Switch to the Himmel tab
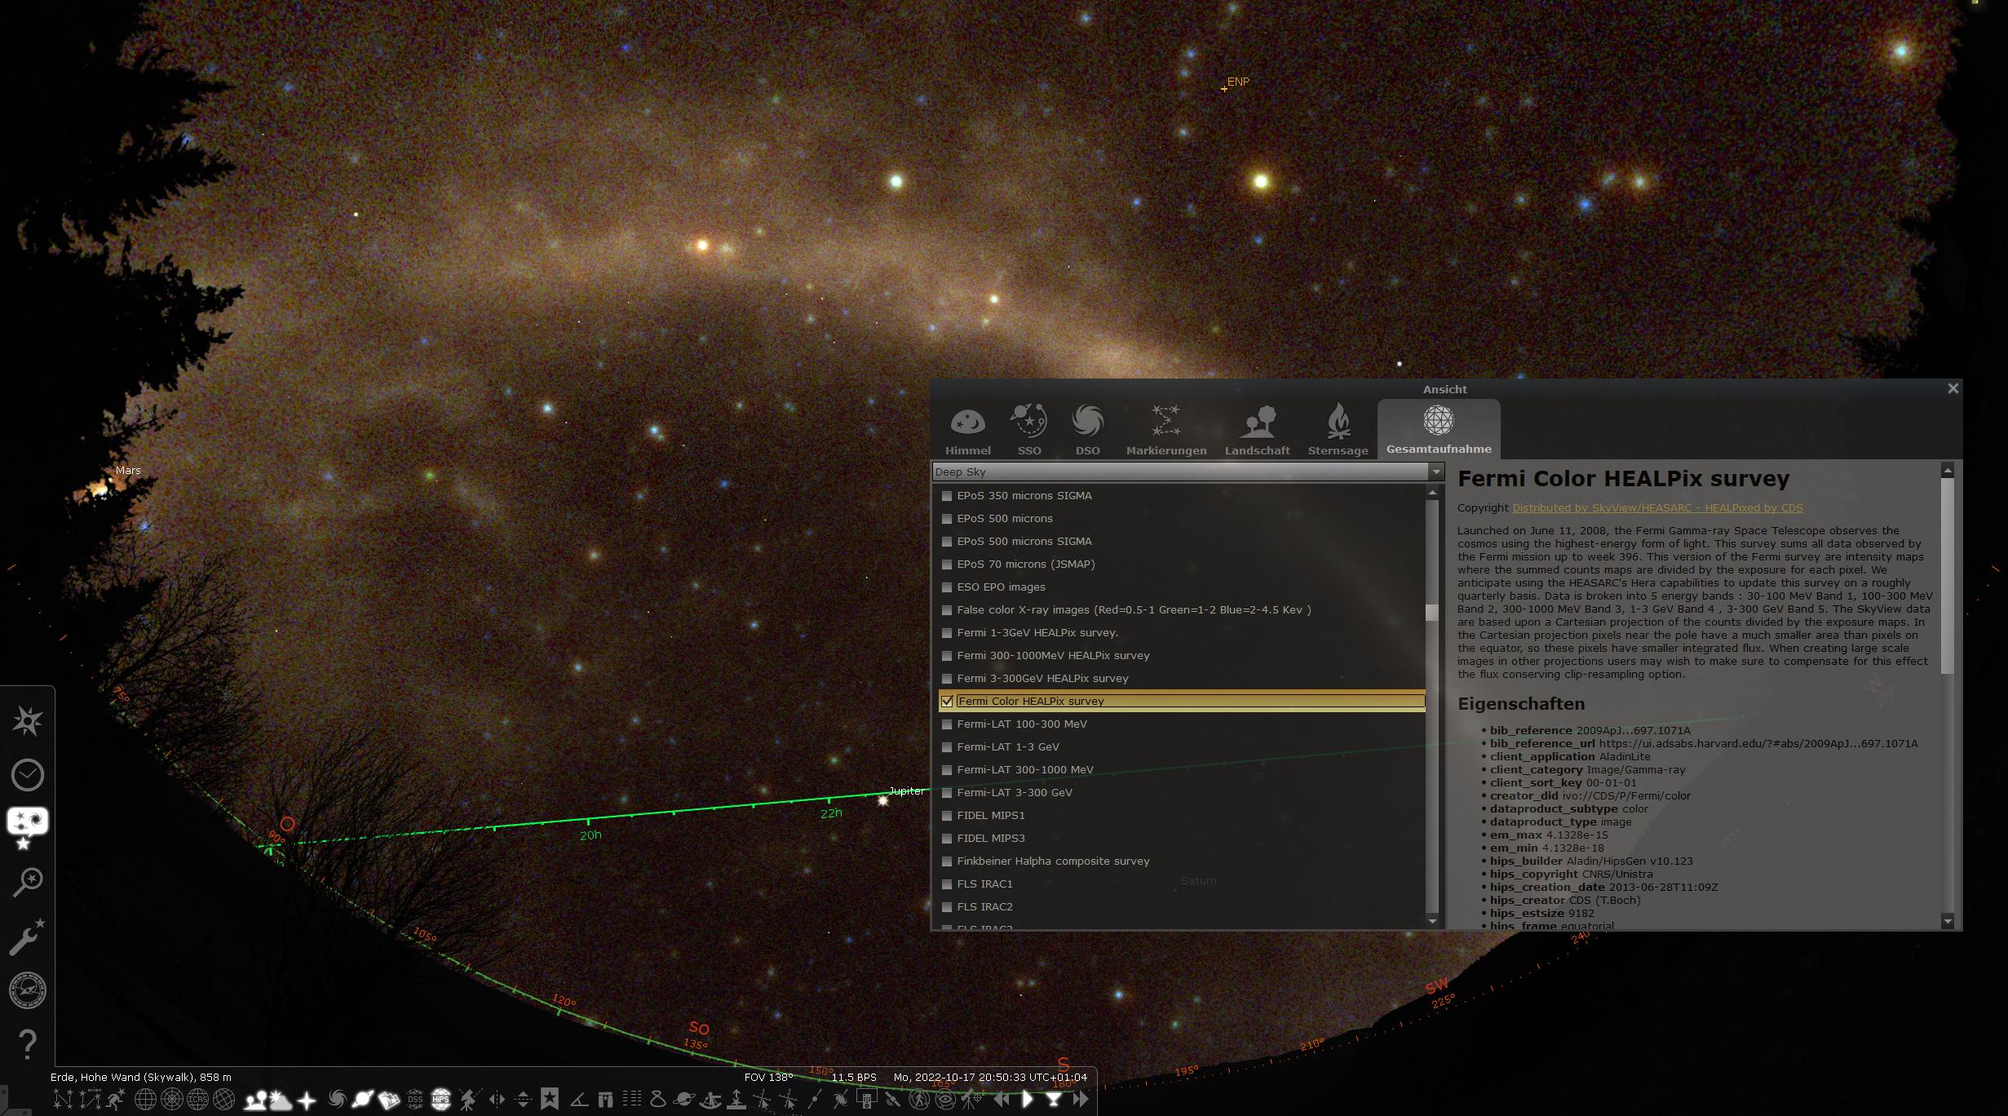Viewport: 2008px width, 1116px height. coord(967,428)
